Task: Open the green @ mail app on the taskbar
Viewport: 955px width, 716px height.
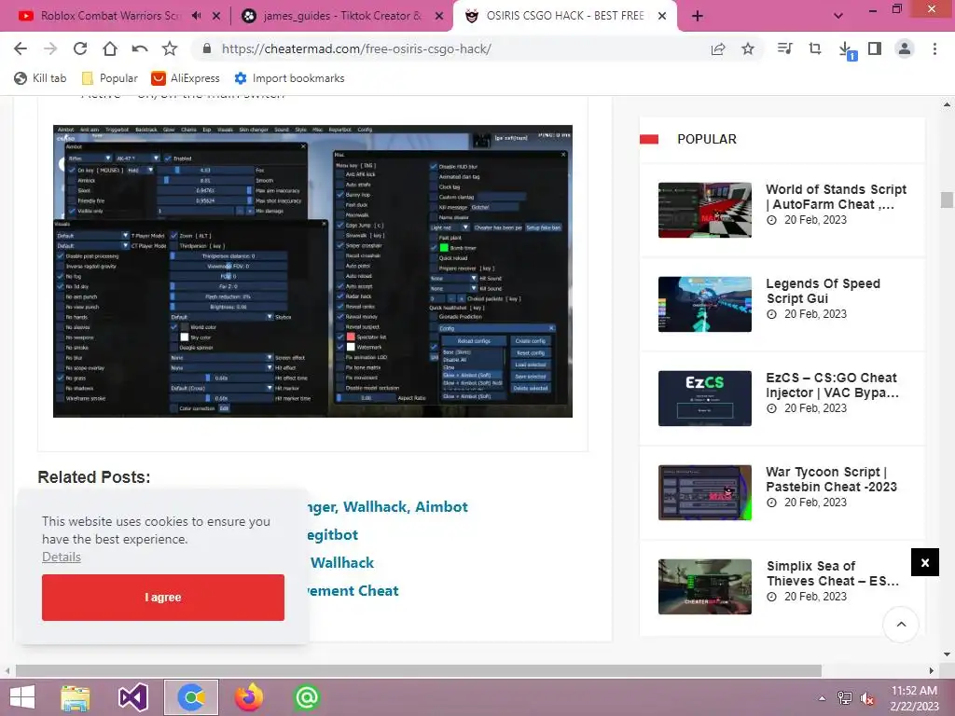Action: [x=306, y=697]
